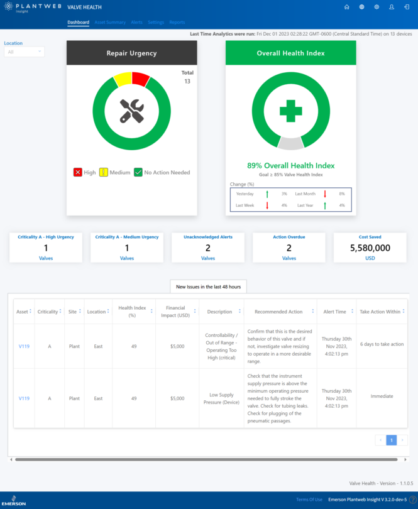Go to previous page of table
Image resolution: width=418 pixels, height=509 pixels.
tap(381, 440)
